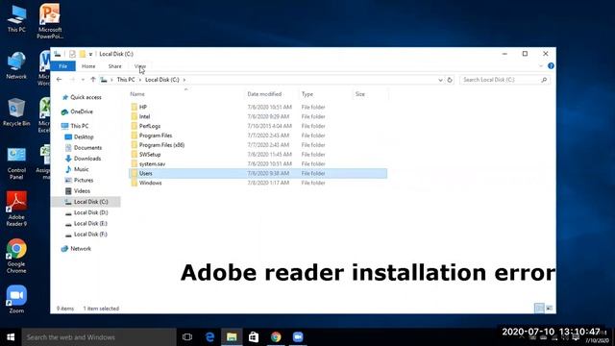Click the Explorer Back arrow

(60, 80)
